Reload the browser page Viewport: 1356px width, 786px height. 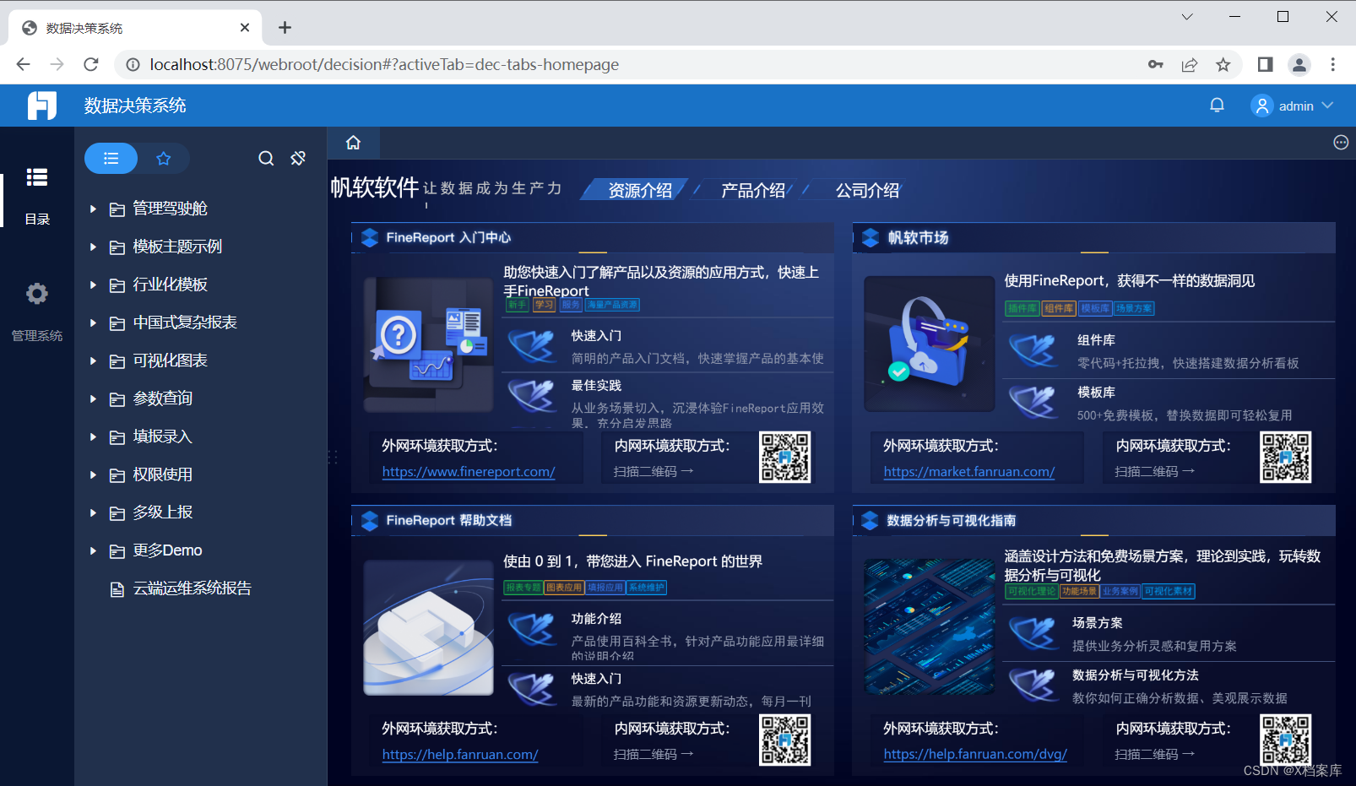point(91,64)
